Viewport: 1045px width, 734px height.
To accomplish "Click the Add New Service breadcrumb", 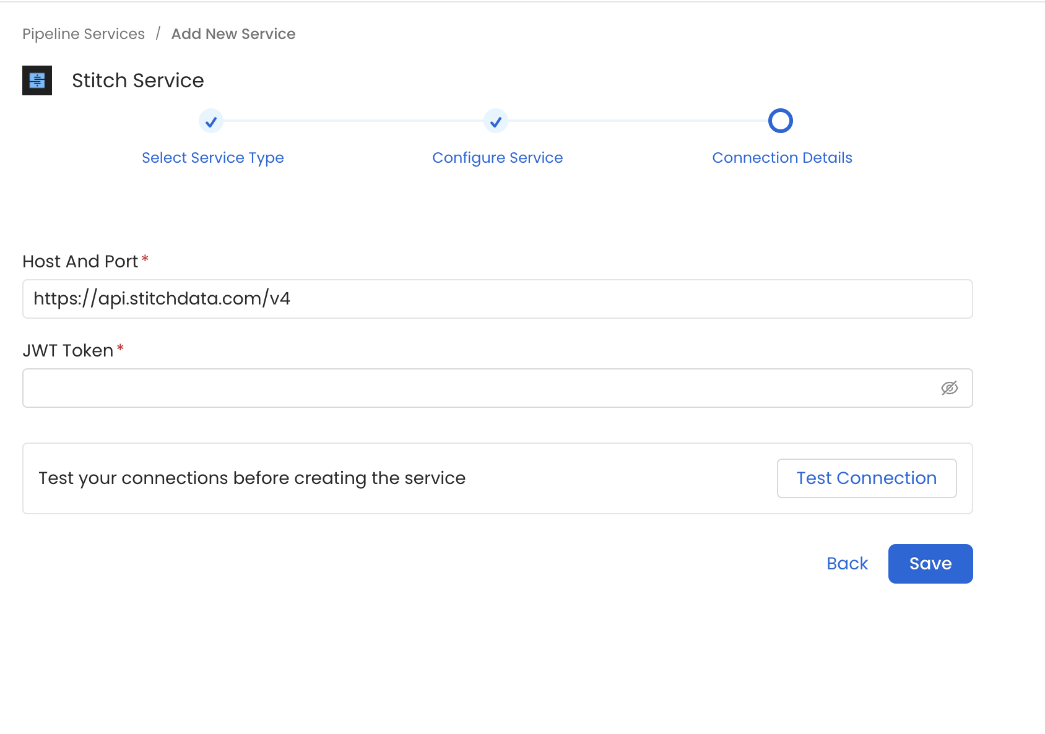I will (233, 34).
